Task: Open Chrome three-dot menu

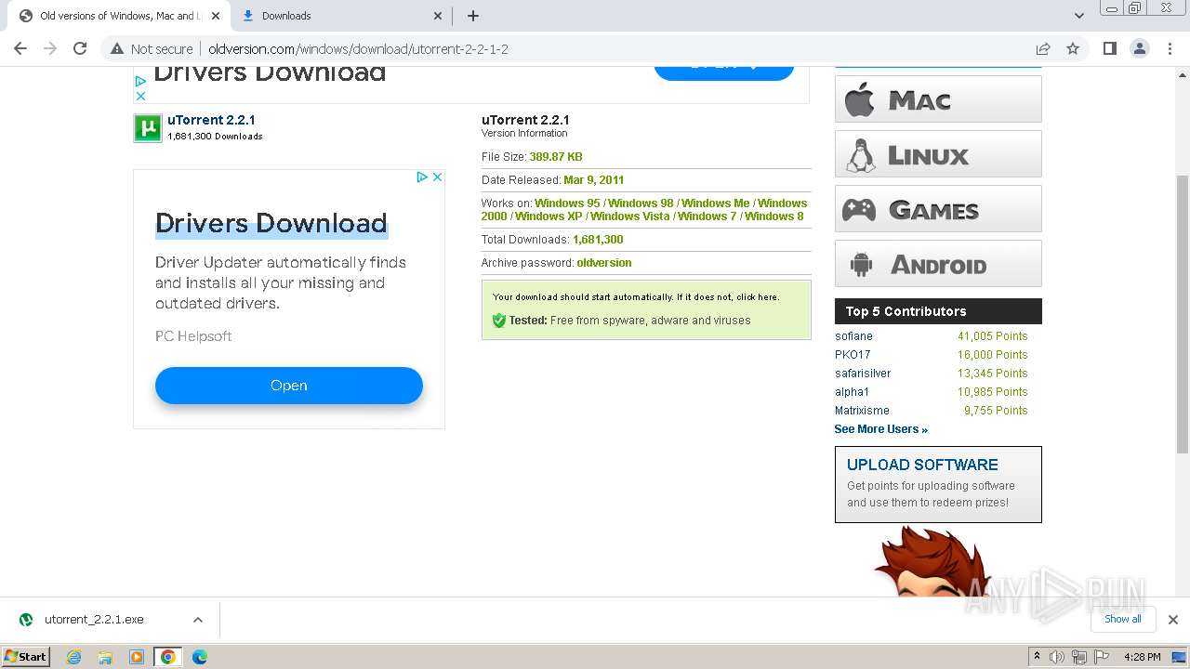Action: (1170, 48)
